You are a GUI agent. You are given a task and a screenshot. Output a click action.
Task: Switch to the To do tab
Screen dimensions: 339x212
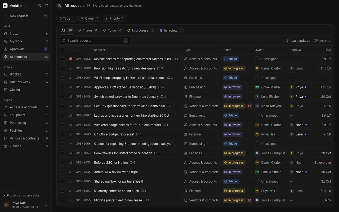[x=113, y=30]
